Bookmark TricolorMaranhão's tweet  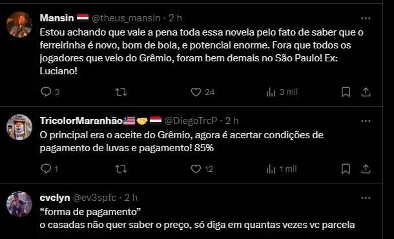pos(346,169)
